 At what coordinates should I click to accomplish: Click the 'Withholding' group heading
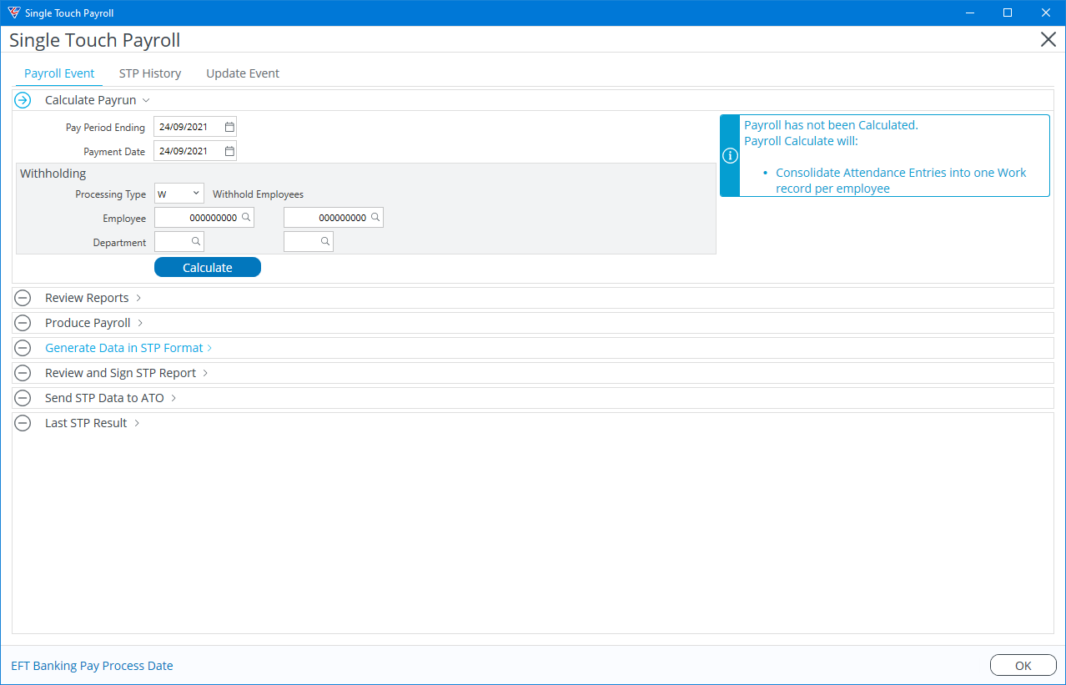[53, 174]
